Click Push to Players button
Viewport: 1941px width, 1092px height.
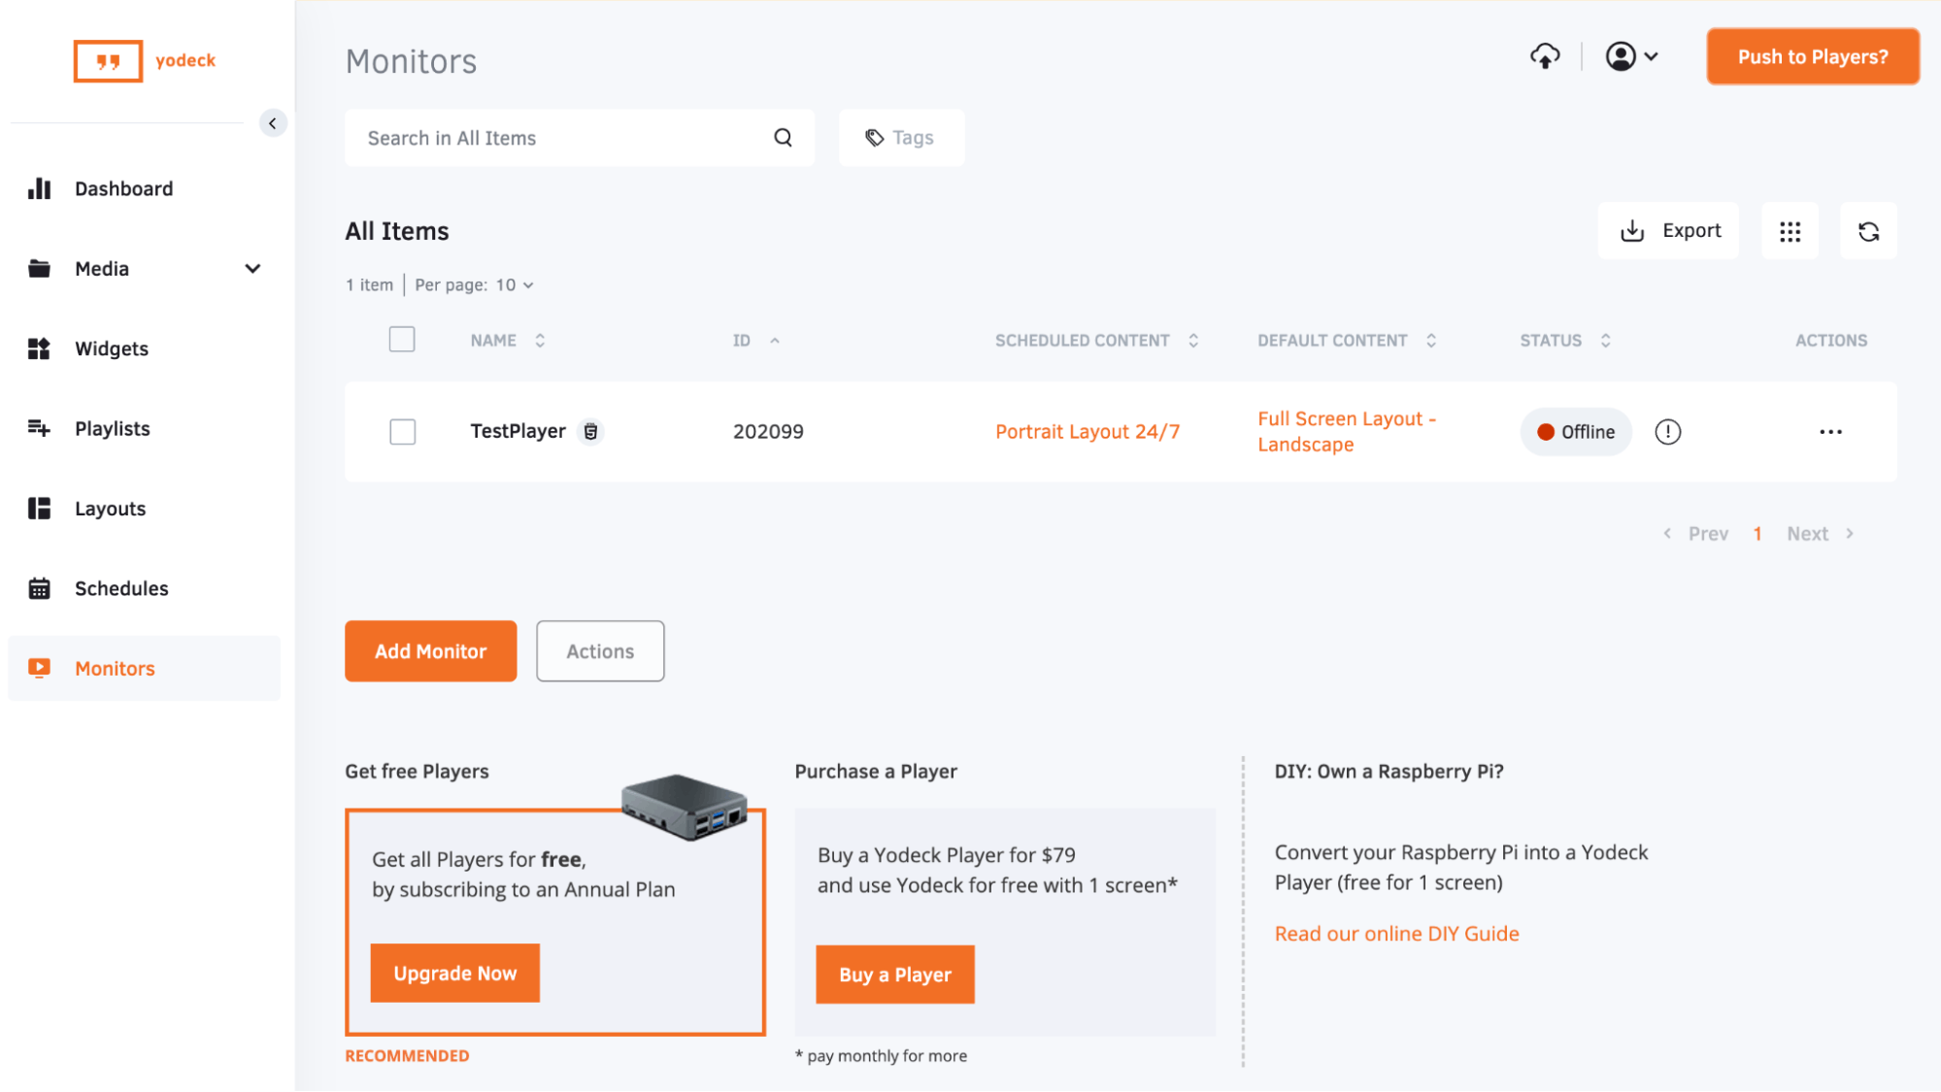click(1813, 56)
